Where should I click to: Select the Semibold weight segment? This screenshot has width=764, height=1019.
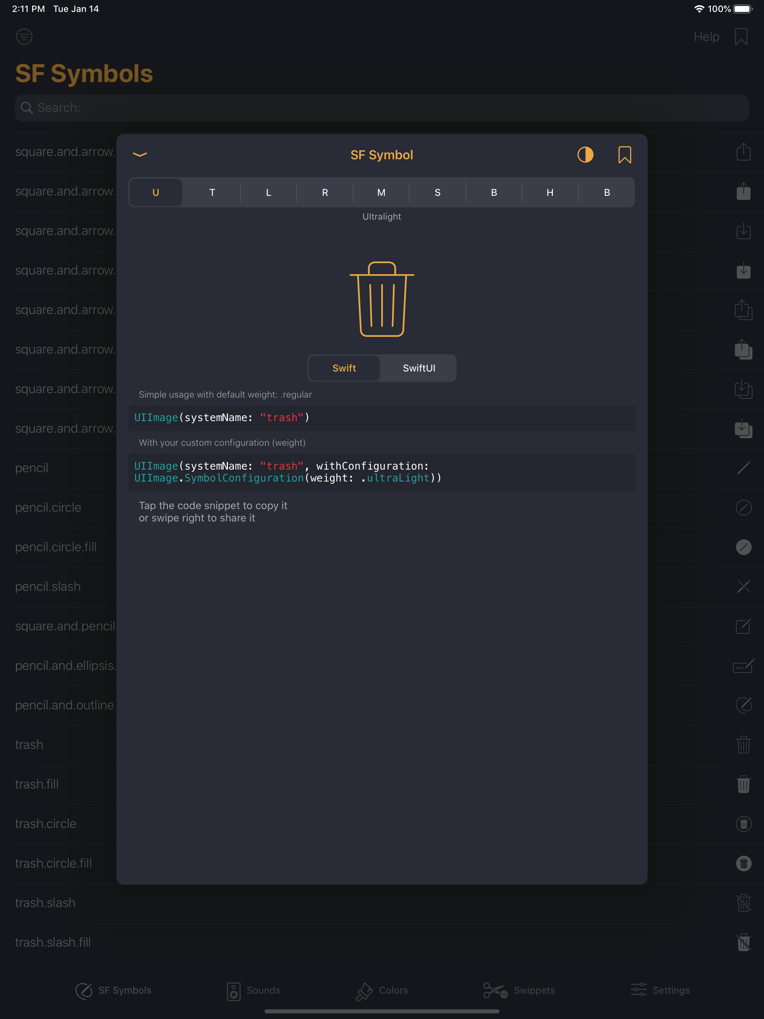[437, 192]
